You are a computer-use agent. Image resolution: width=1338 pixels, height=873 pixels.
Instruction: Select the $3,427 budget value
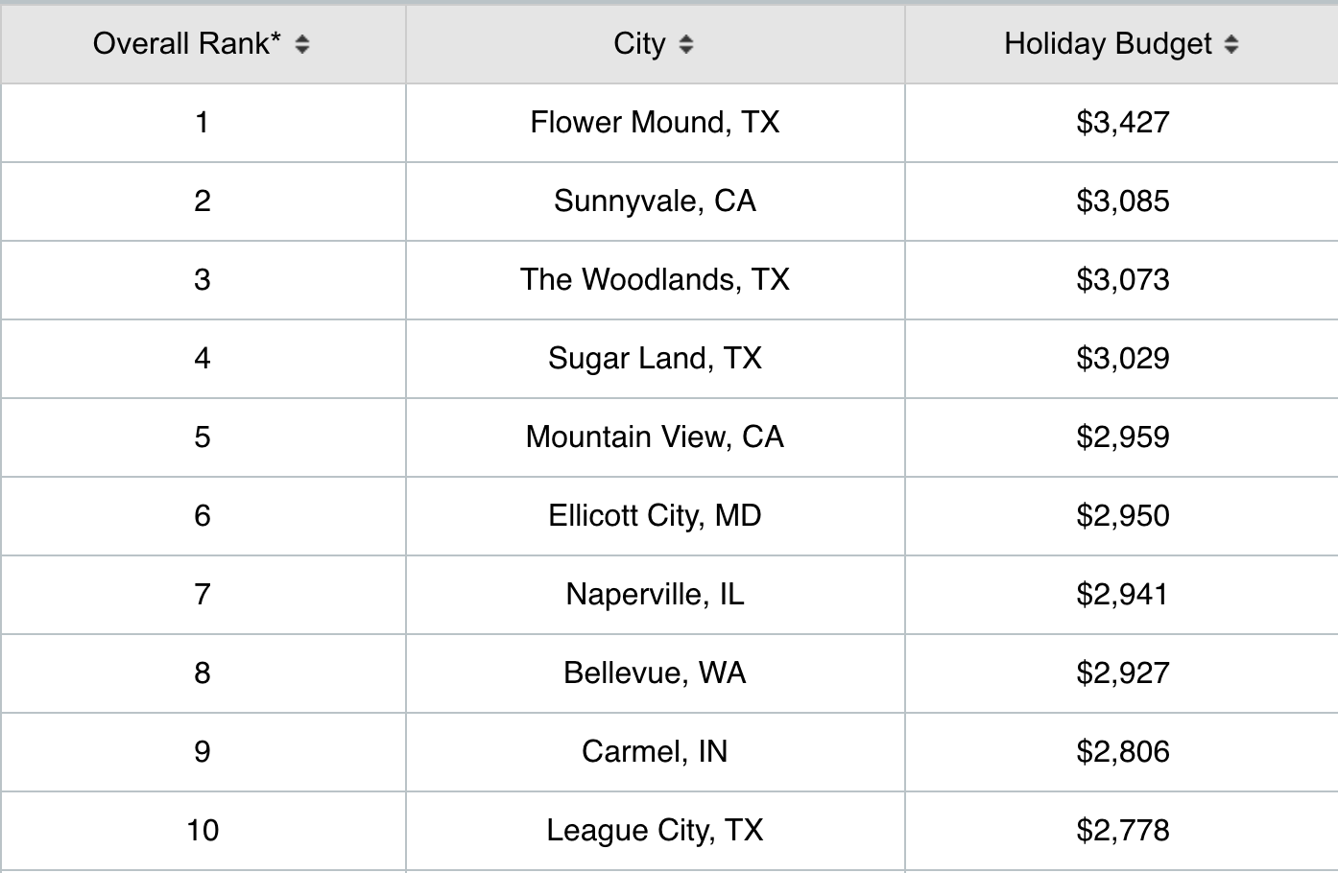pyautogui.click(x=1122, y=123)
